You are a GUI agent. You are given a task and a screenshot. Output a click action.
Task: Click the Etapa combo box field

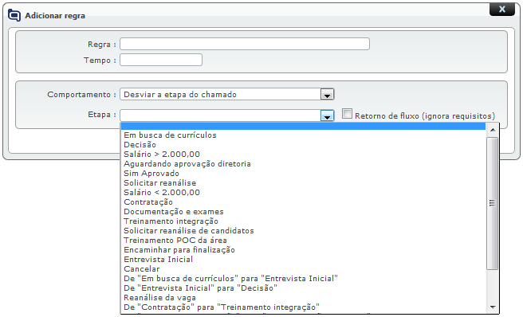tap(226, 115)
